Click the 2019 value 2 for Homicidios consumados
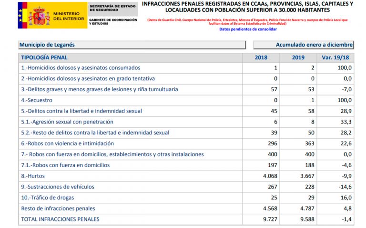 313,68
